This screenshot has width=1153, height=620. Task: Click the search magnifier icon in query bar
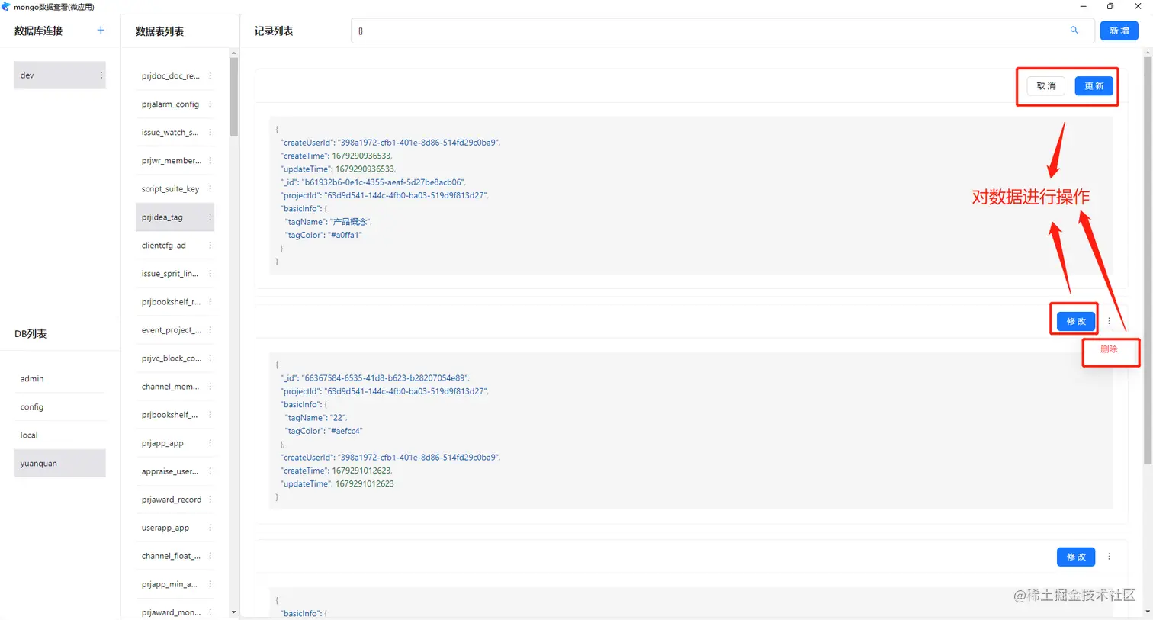click(1074, 31)
